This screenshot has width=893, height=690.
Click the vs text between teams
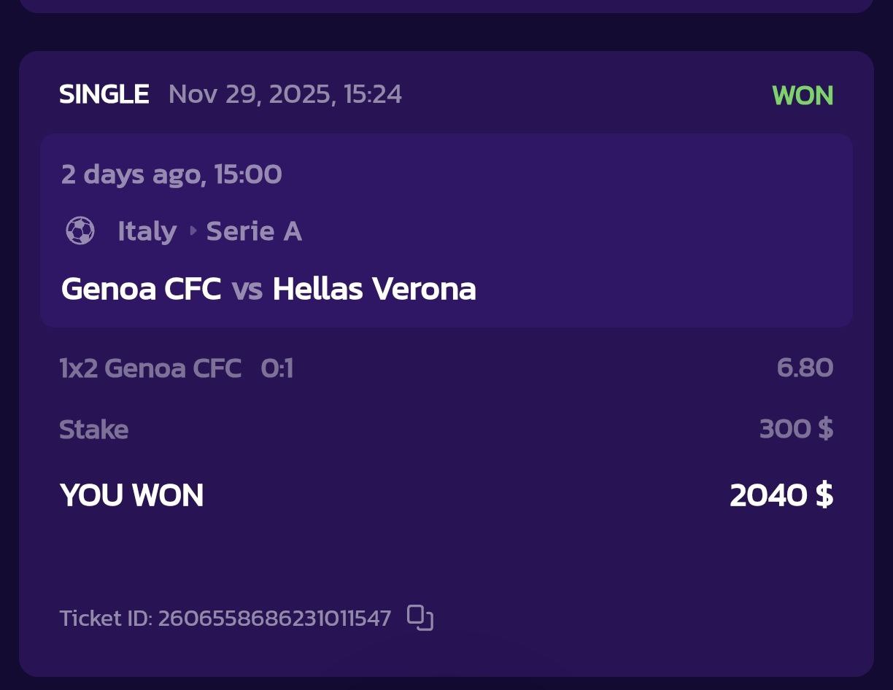(247, 290)
